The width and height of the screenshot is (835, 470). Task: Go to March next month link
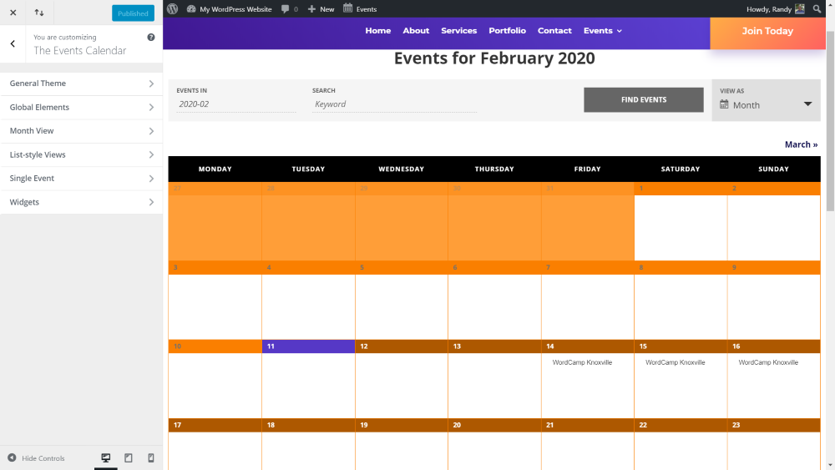click(801, 144)
